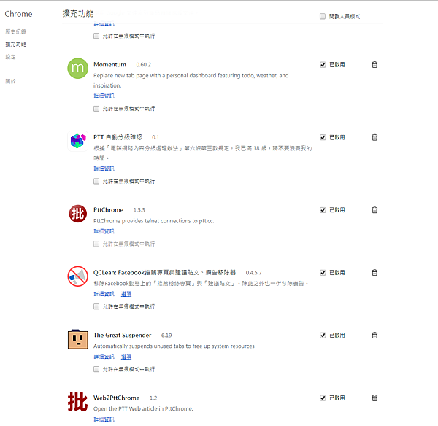Click the QCLean extension title
438x426 pixels.
pos(164,273)
